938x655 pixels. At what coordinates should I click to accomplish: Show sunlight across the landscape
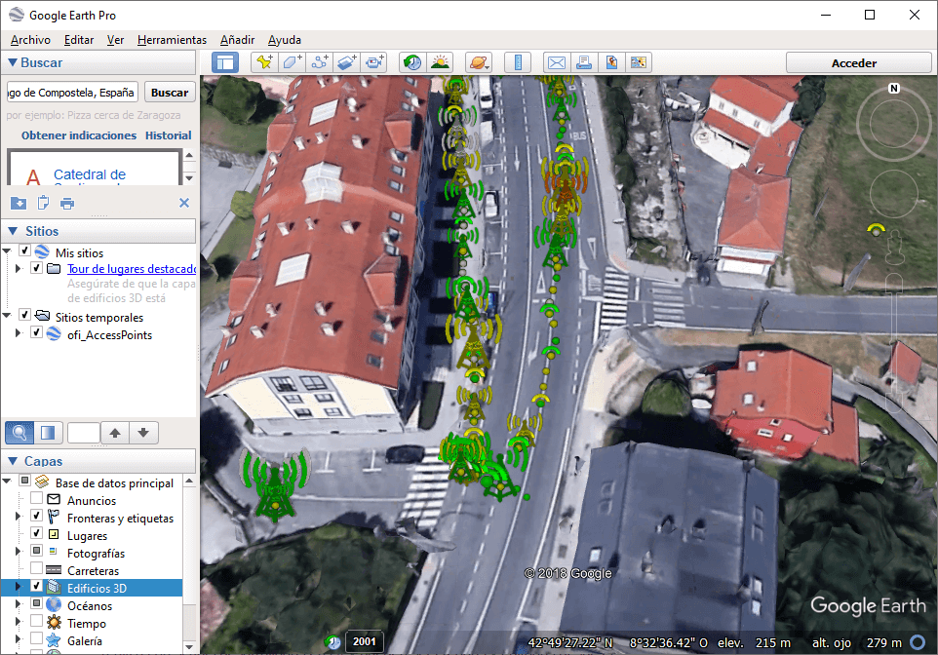441,62
